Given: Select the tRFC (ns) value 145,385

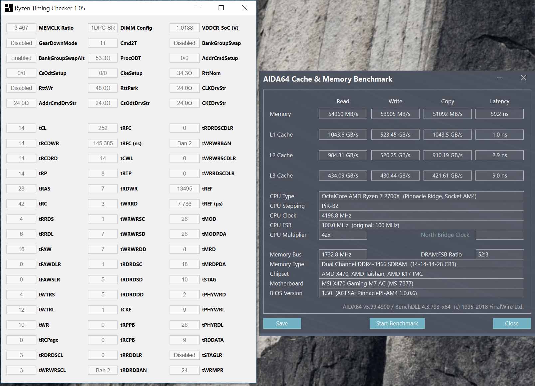Looking at the screenshot, I should click(x=103, y=143).
